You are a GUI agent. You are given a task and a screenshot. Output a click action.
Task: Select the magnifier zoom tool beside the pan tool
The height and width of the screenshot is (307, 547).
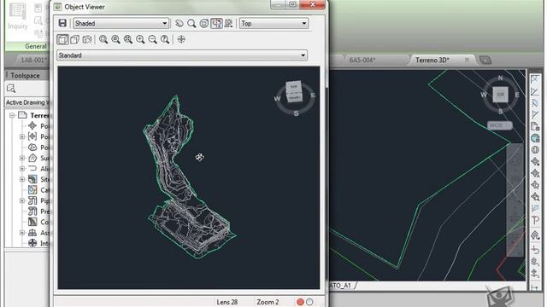191,23
